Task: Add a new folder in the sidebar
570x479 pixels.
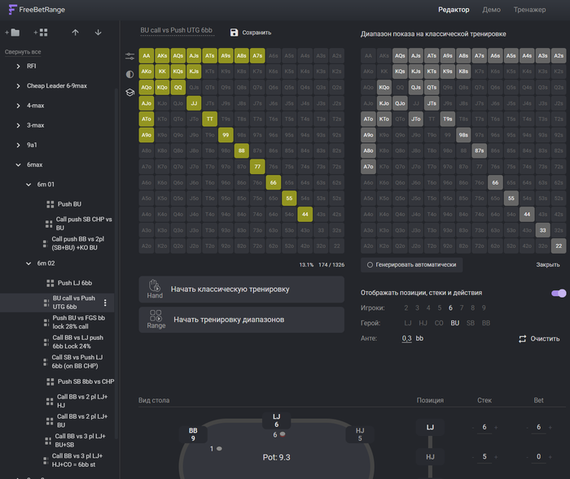Action: point(12,33)
